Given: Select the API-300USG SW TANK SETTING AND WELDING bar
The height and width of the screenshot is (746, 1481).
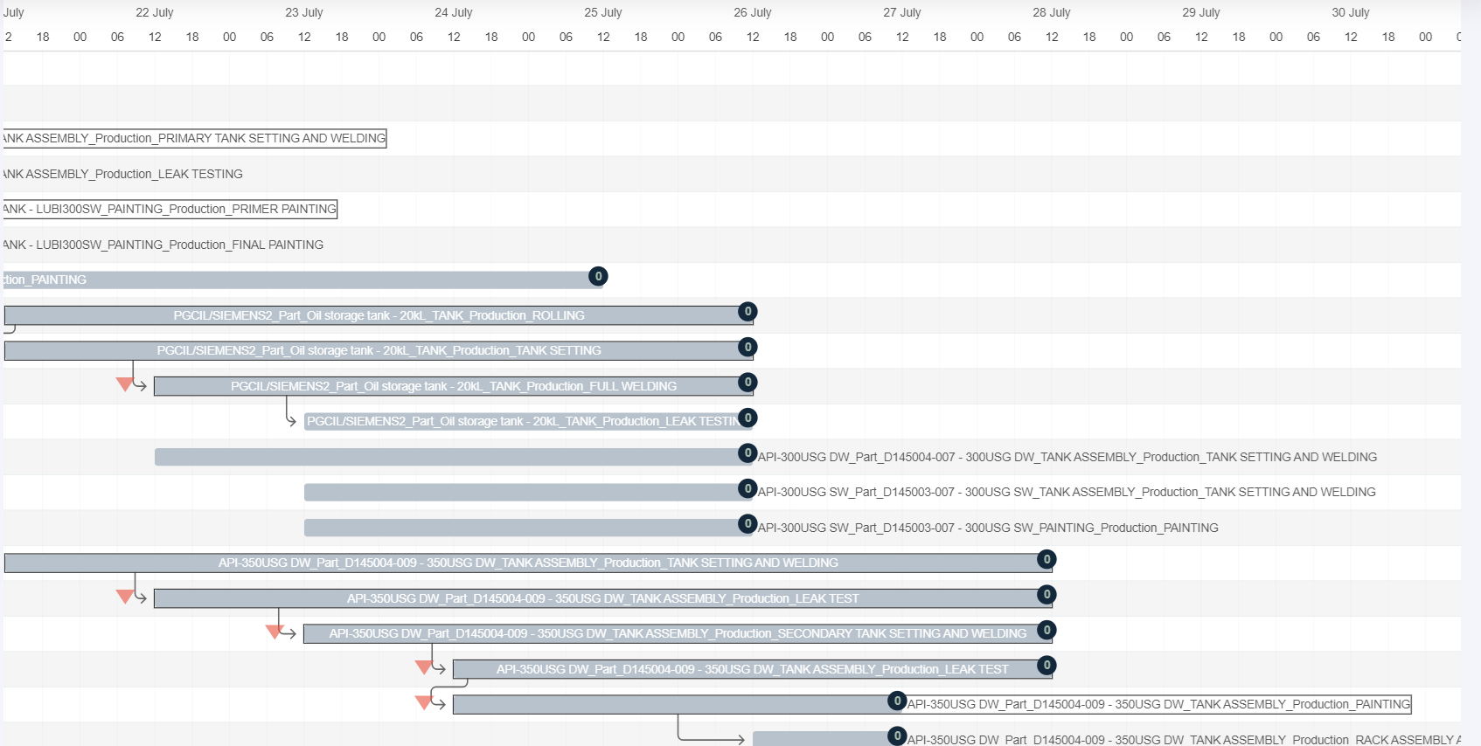Looking at the screenshot, I should 528,492.
